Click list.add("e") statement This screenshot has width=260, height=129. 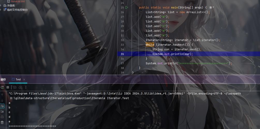[158, 35]
